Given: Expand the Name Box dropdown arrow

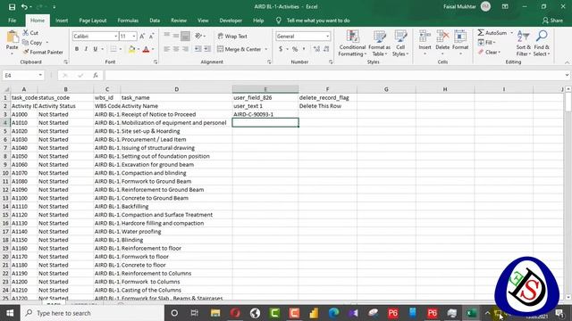Looking at the screenshot, I should coord(40,75).
